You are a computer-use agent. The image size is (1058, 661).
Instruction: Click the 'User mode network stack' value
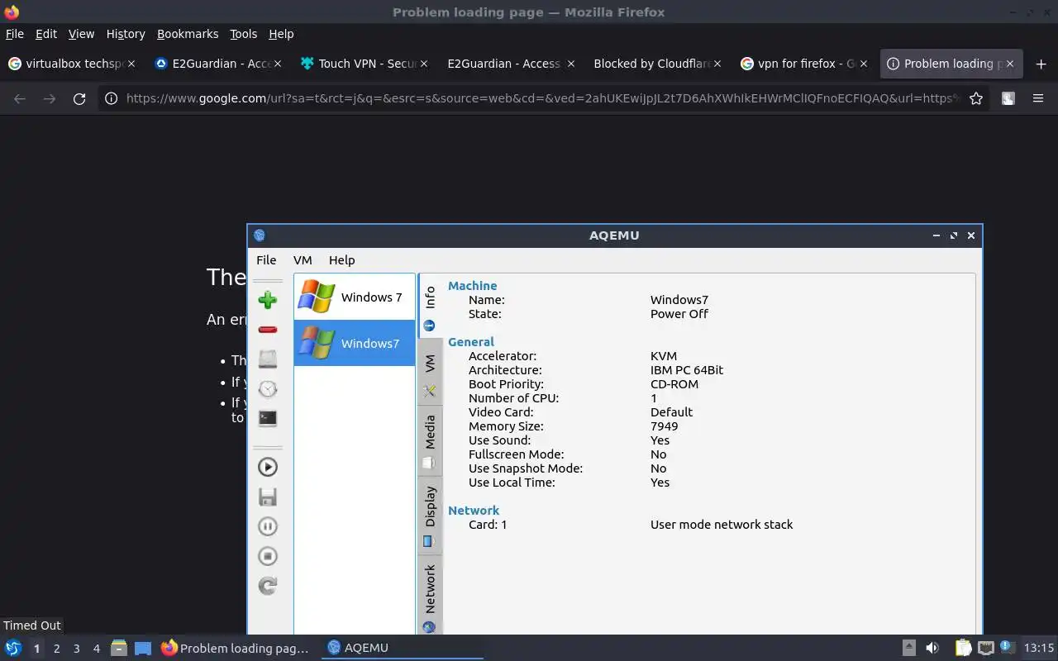722,525
